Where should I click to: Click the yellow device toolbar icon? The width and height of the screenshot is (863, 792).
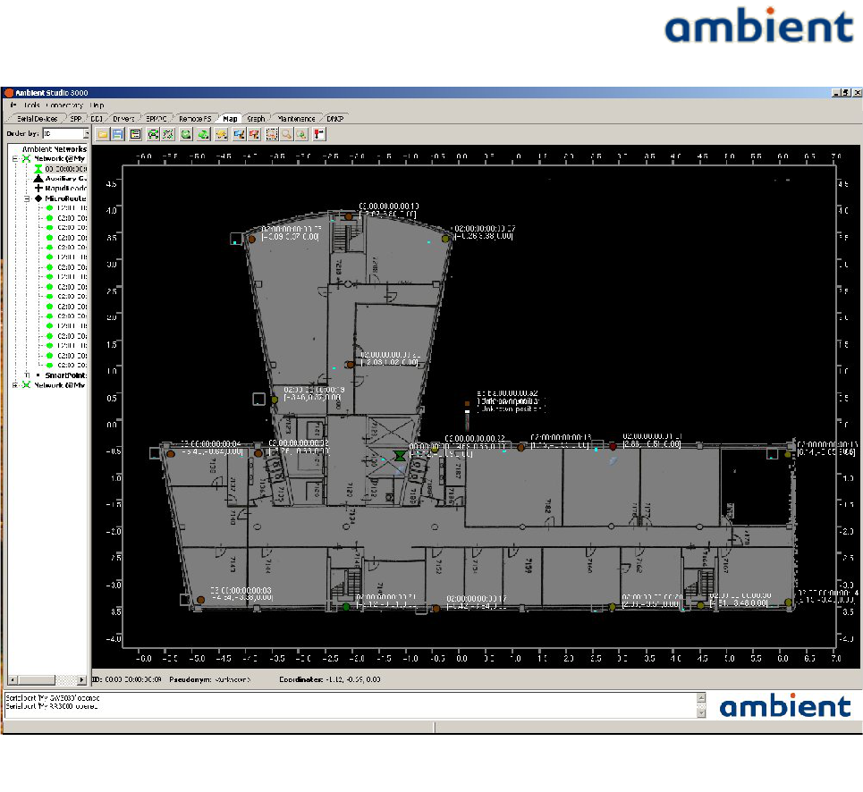pyautogui.click(x=221, y=134)
